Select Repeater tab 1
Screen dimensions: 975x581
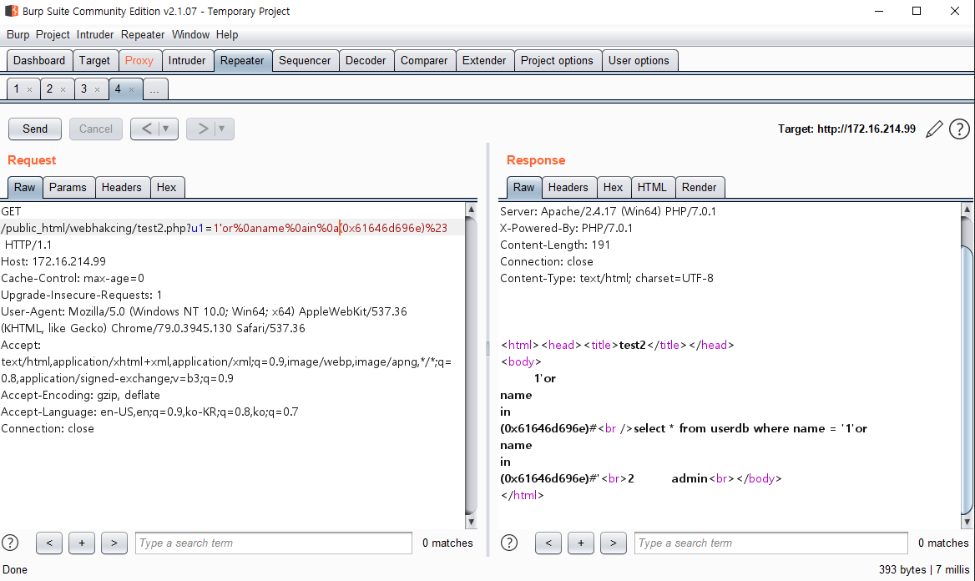[17, 89]
